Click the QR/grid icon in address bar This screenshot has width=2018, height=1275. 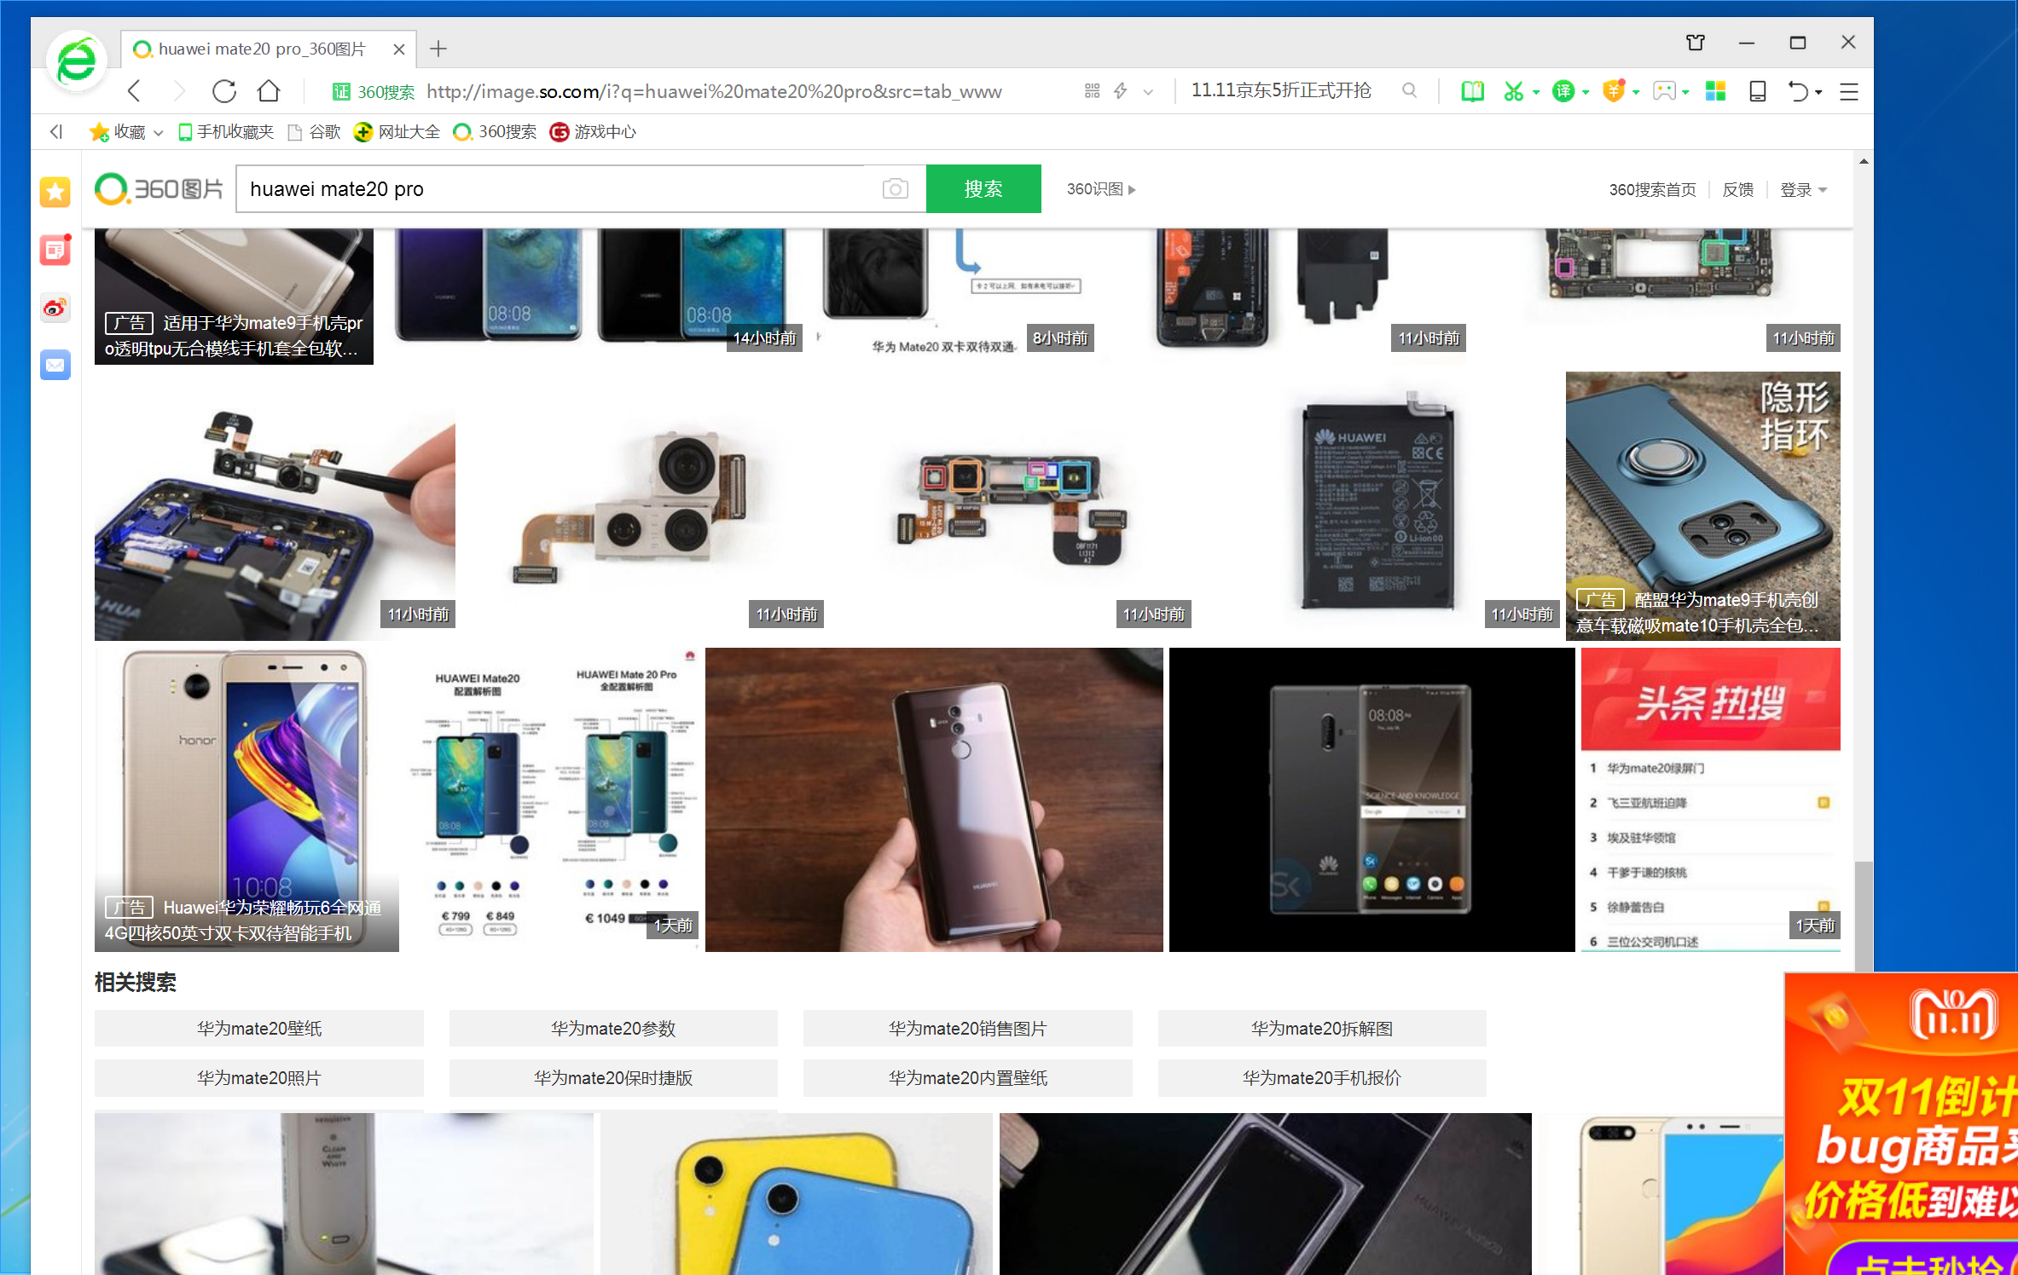tap(1092, 91)
